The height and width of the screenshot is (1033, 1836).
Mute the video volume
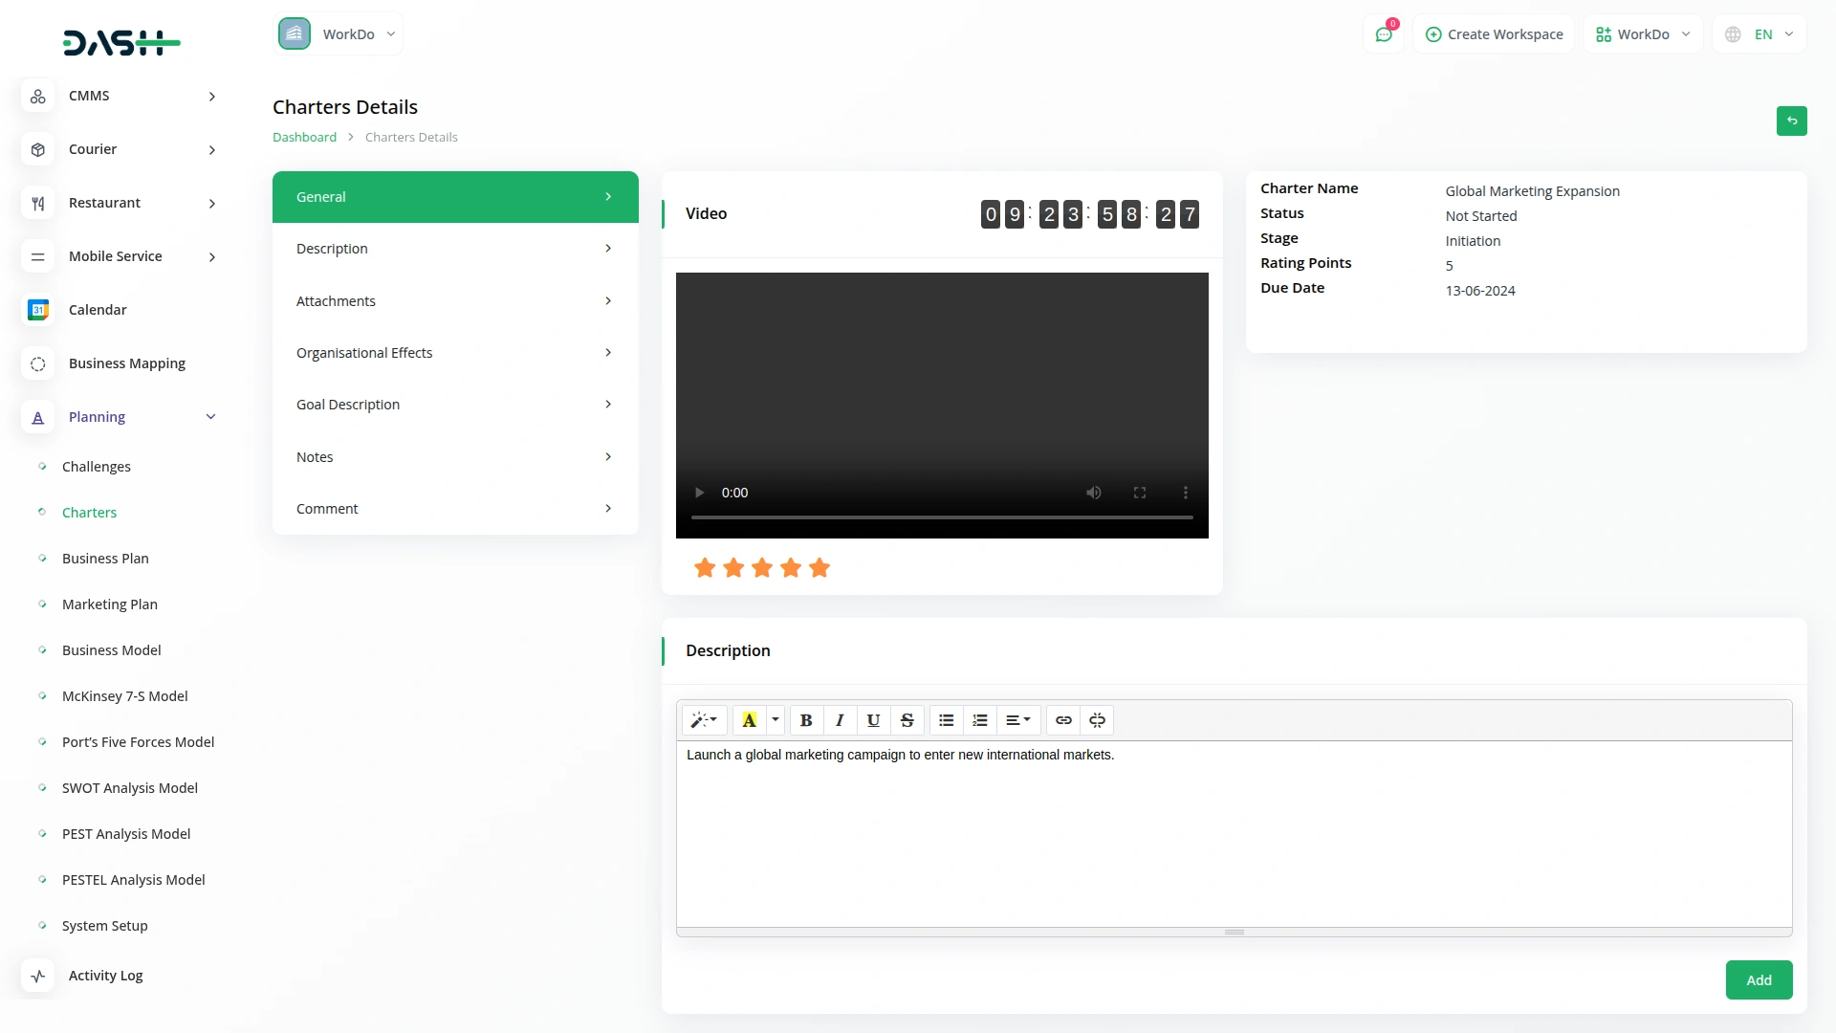pos(1094,493)
